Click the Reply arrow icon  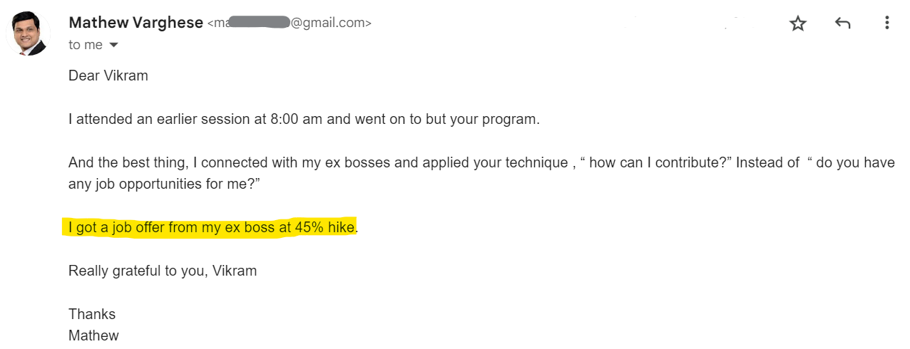(842, 24)
